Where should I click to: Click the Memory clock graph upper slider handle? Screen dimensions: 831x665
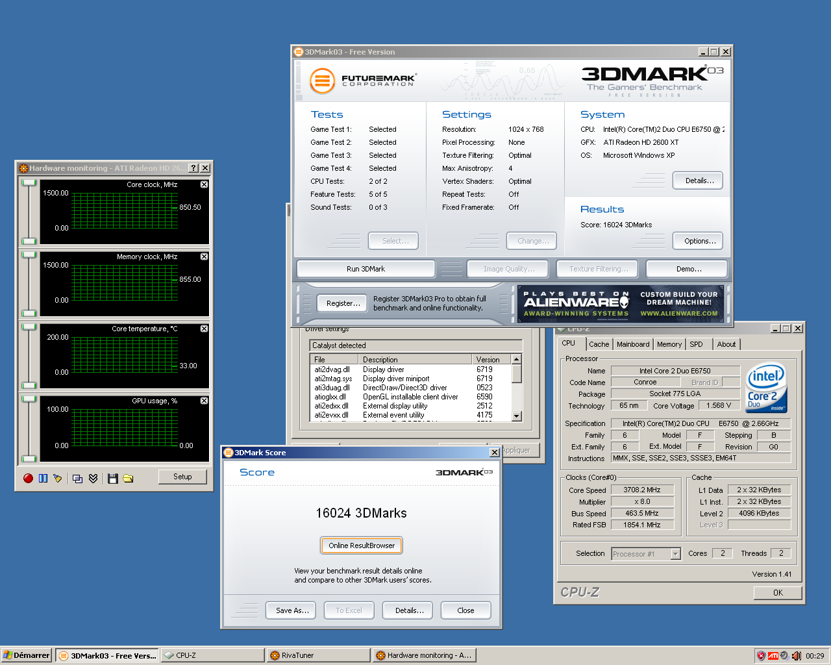(x=29, y=255)
